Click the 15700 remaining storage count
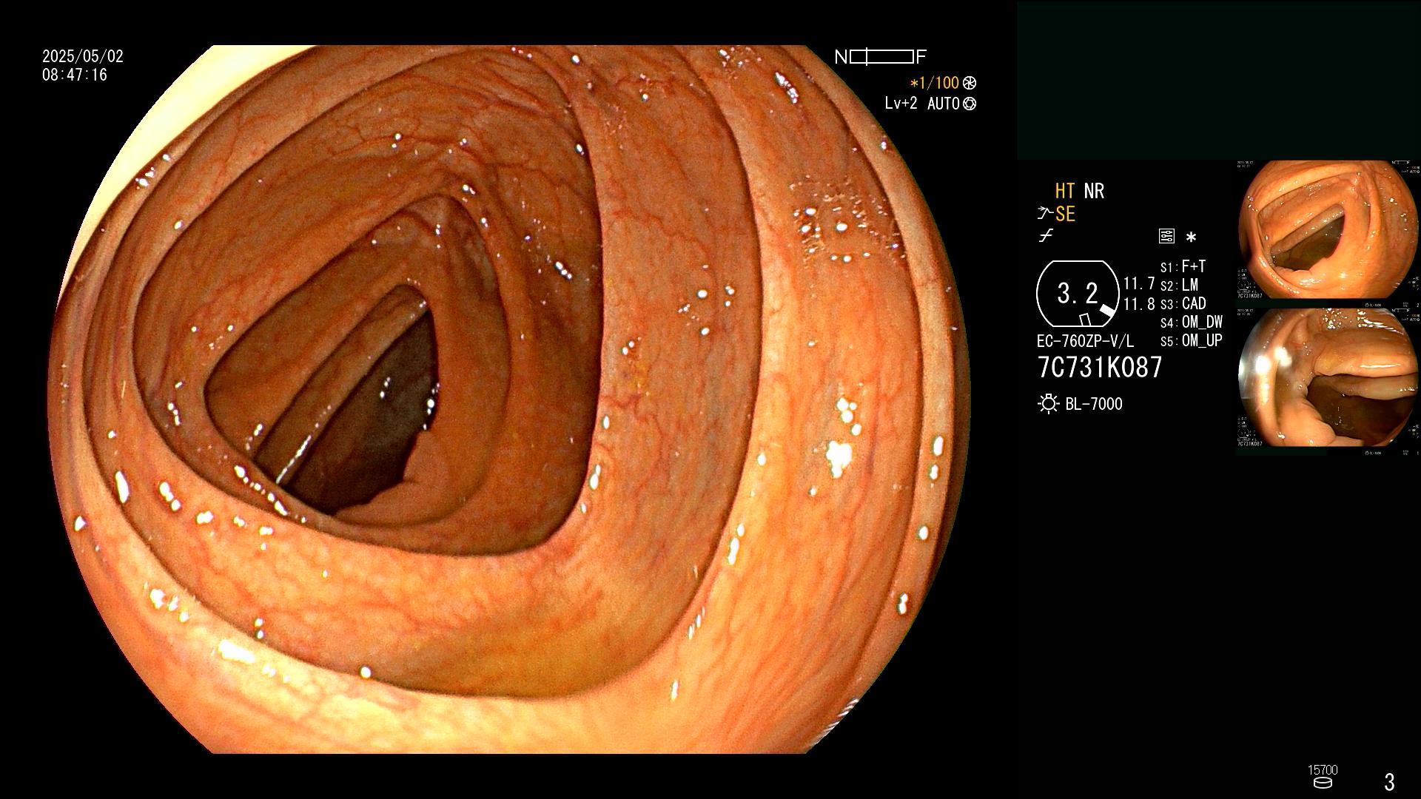The image size is (1421, 799). [x=1323, y=770]
